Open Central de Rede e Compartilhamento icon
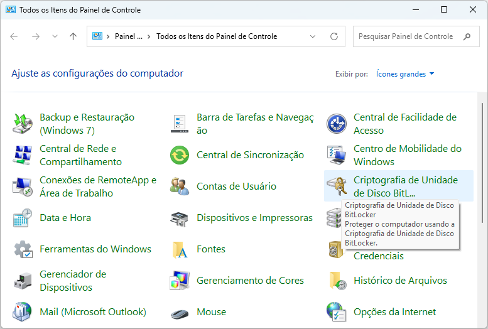 (23, 155)
